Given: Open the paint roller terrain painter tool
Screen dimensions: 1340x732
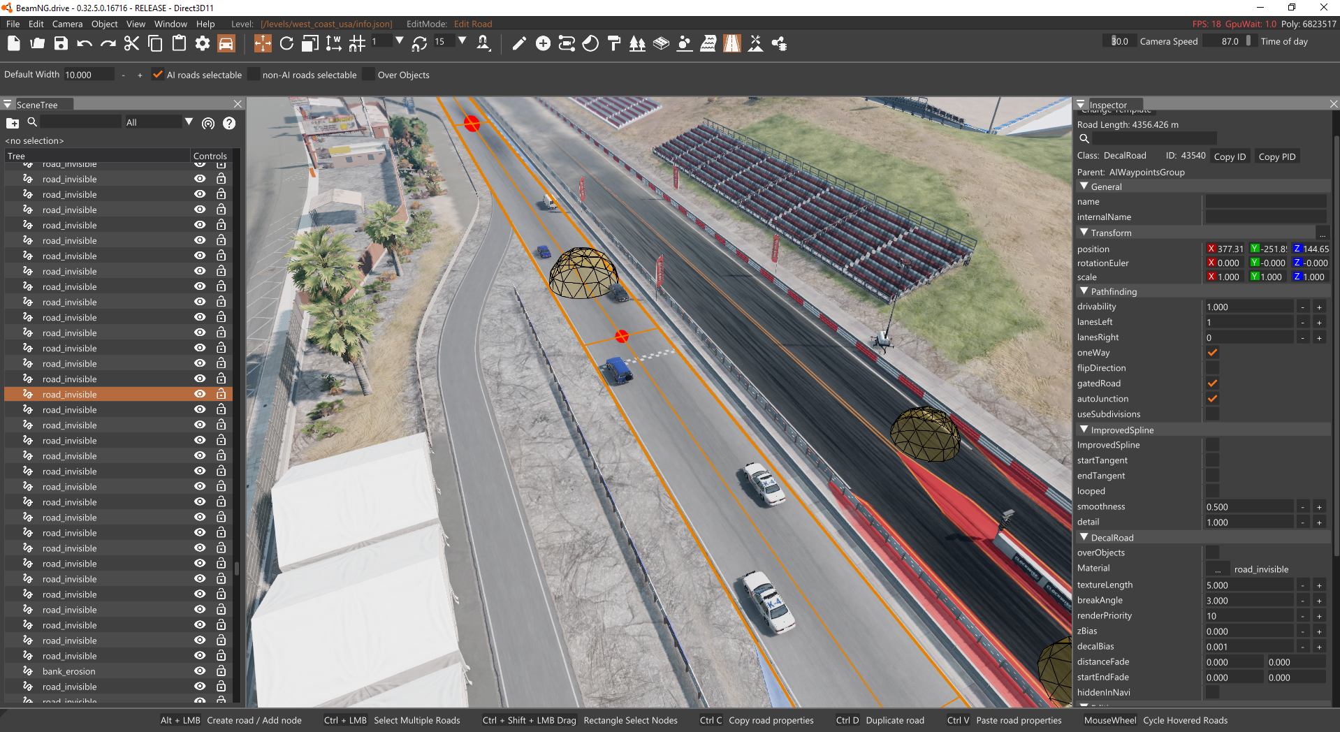Looking at the screenshot, I should click(x=614, y=43).
